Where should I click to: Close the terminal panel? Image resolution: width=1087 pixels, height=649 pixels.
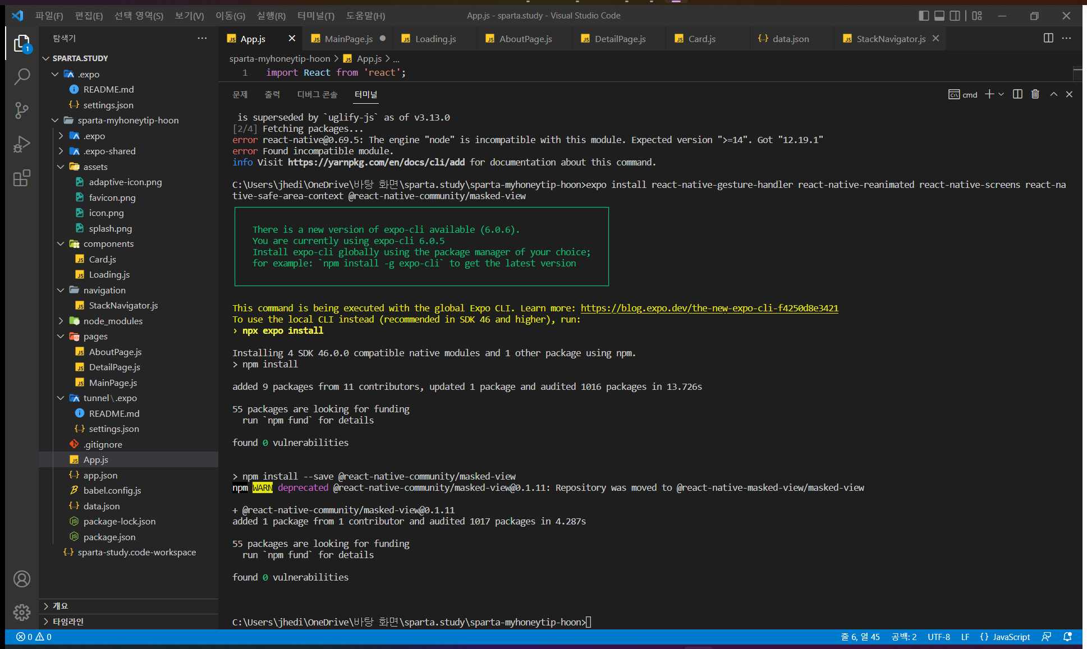(x=1069, y=94)
